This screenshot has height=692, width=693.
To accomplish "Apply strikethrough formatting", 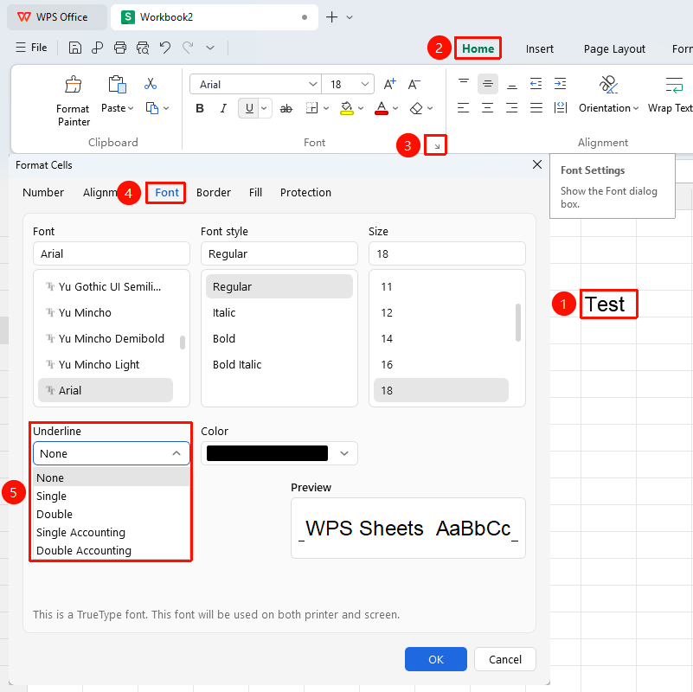I will coord(286,108).
